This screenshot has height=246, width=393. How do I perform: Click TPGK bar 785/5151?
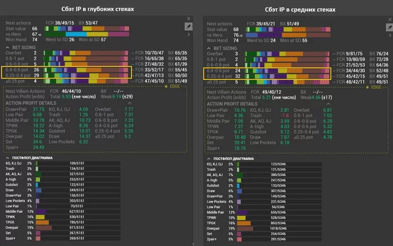(78, 222)
